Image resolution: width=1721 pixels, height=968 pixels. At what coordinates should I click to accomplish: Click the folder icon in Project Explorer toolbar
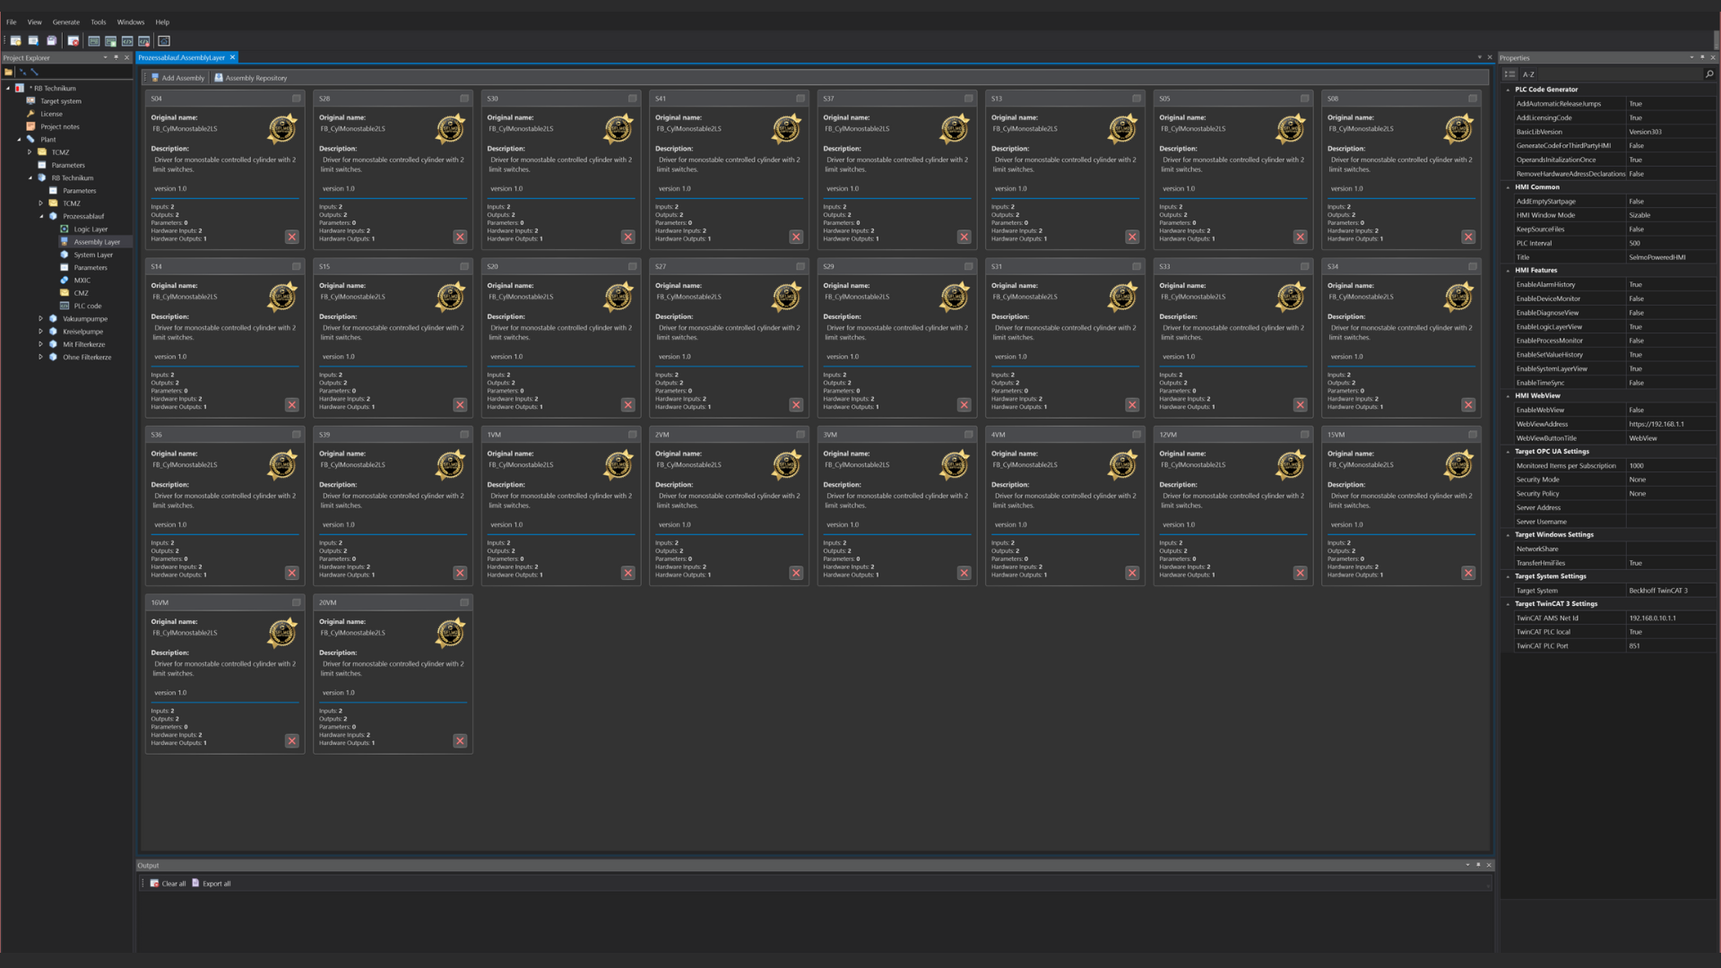8,72
